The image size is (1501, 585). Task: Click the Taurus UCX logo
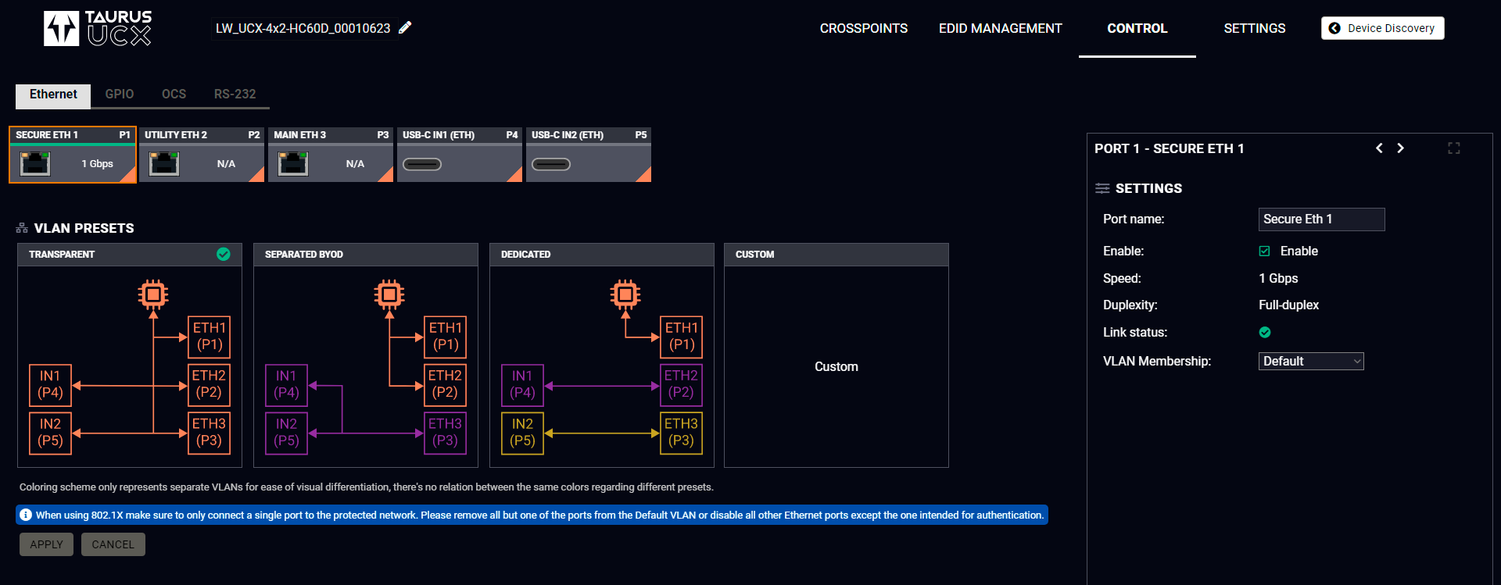coord(98,28)
